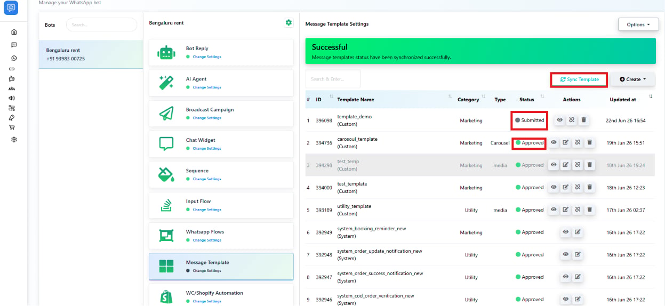Click the Bots search field
Image resolution: width=665 pixels, height=306 pixels.
point(101,25)
